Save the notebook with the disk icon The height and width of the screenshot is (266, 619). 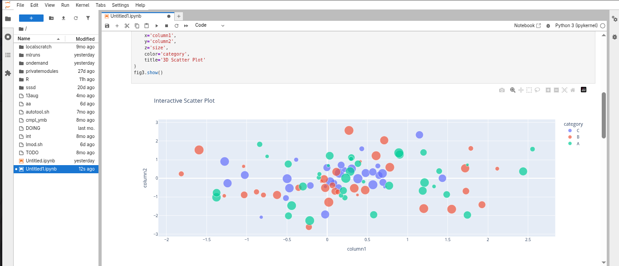tap(107, 26)
